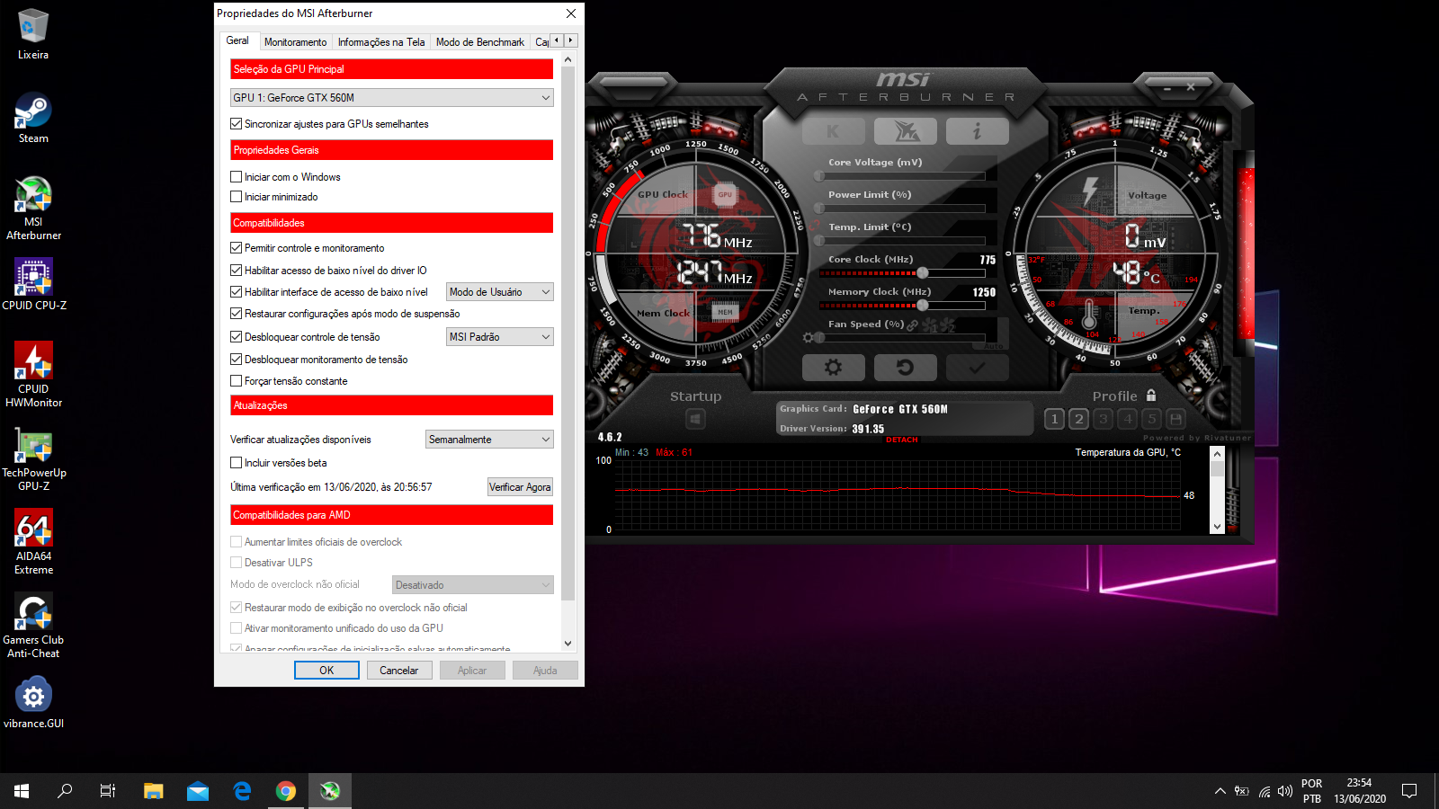Open CPUID HWMonitor desktop shortcut
Viewport: 1439px width, 809px height.
click(x=33, y=375)
